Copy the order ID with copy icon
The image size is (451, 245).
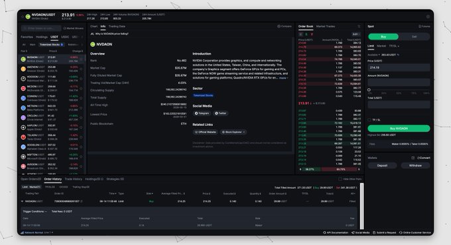(82, 201)
